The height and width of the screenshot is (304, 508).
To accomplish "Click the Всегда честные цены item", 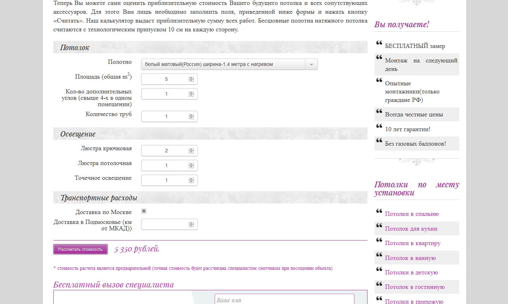I will [x=414, y=115].
